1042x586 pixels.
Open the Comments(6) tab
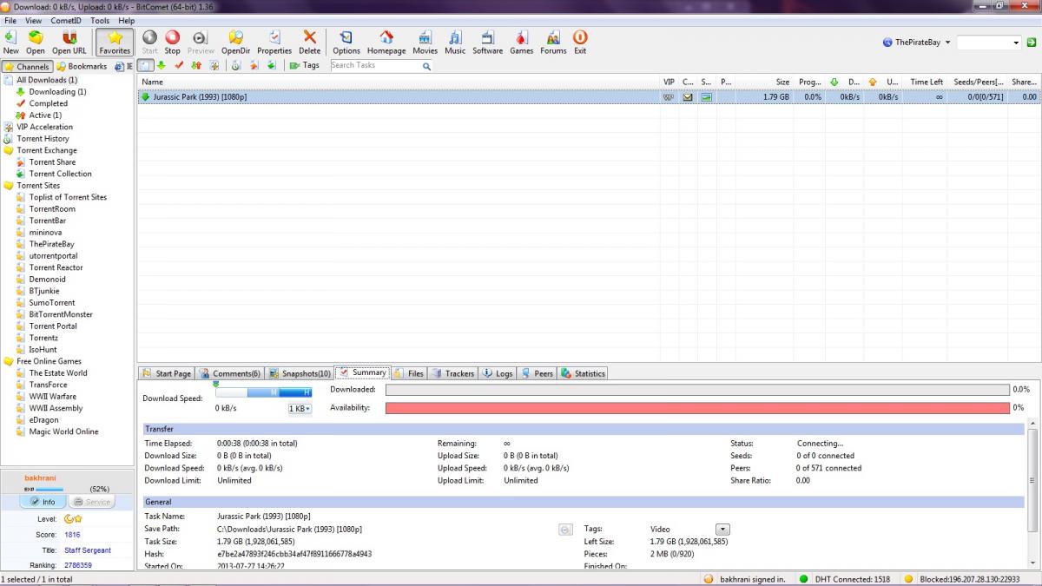(x=230, y=373)
